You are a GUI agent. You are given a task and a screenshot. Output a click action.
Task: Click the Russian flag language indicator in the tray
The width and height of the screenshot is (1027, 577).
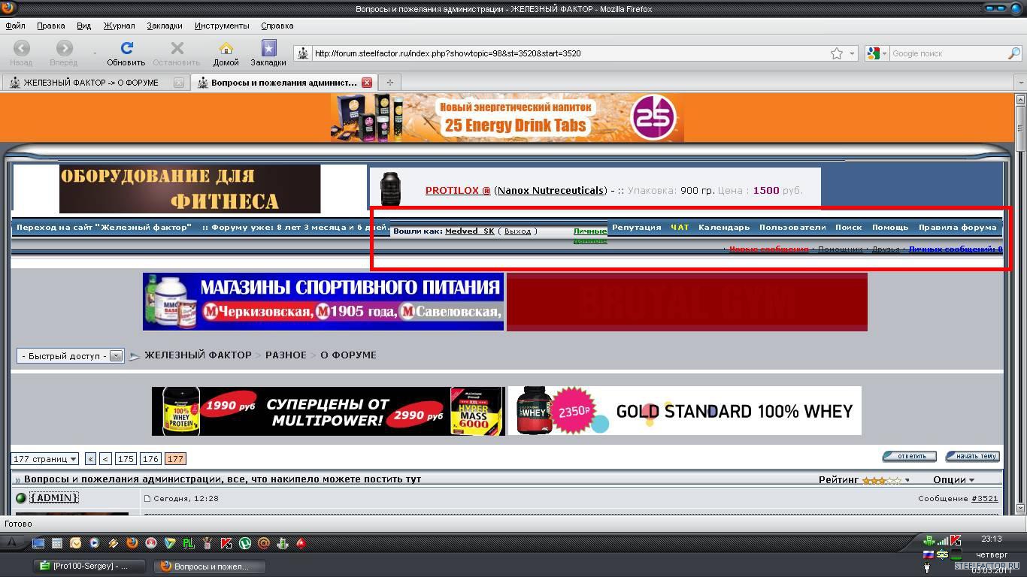click(x=929, y=554)
